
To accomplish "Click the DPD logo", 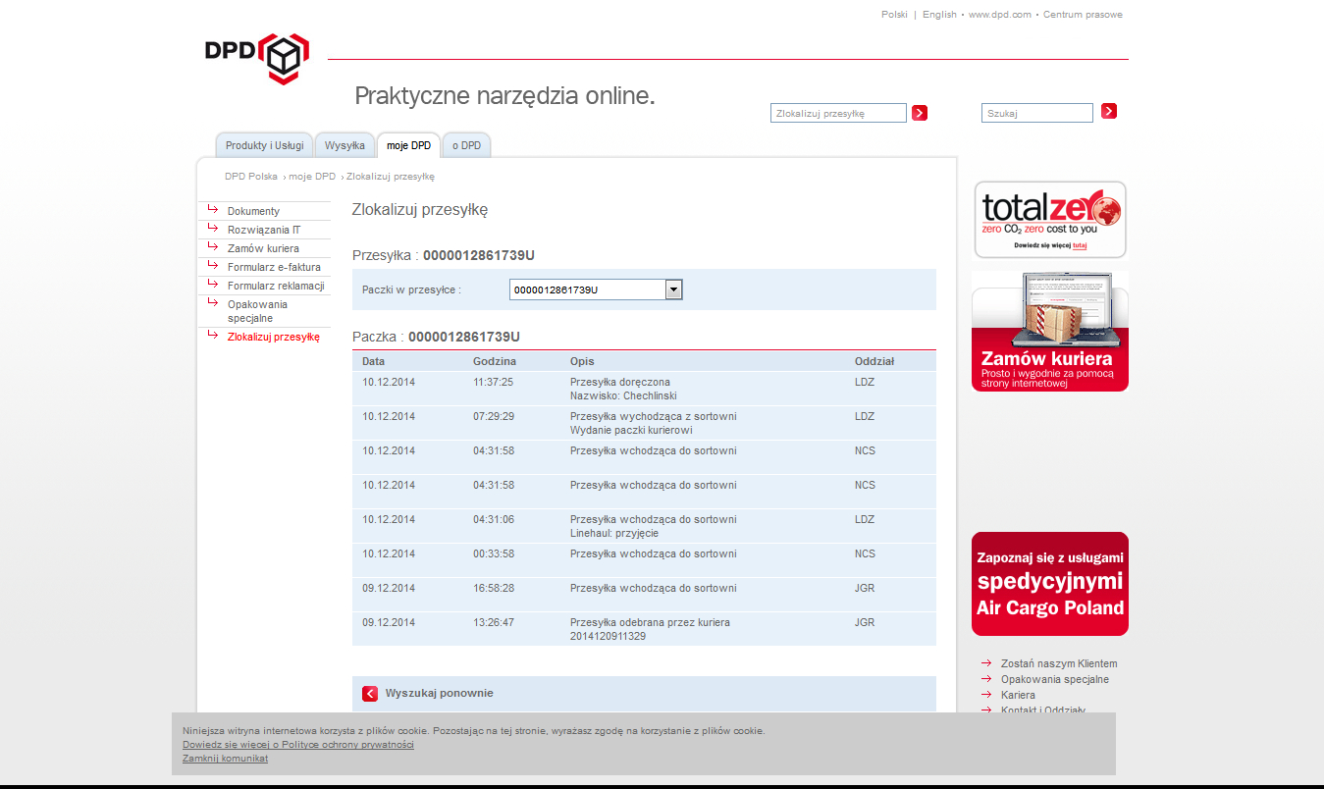I will 257,58.
